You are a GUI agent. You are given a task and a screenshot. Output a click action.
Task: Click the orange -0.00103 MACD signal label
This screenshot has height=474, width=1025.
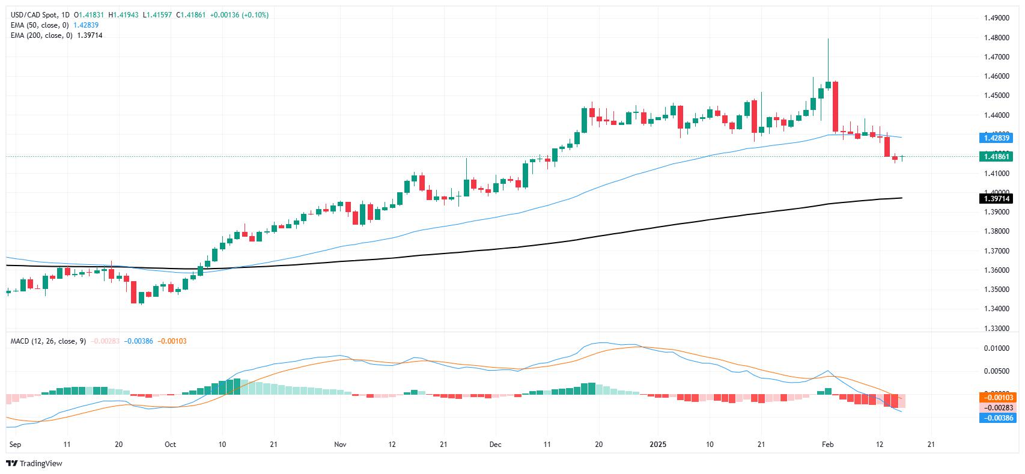997,398
